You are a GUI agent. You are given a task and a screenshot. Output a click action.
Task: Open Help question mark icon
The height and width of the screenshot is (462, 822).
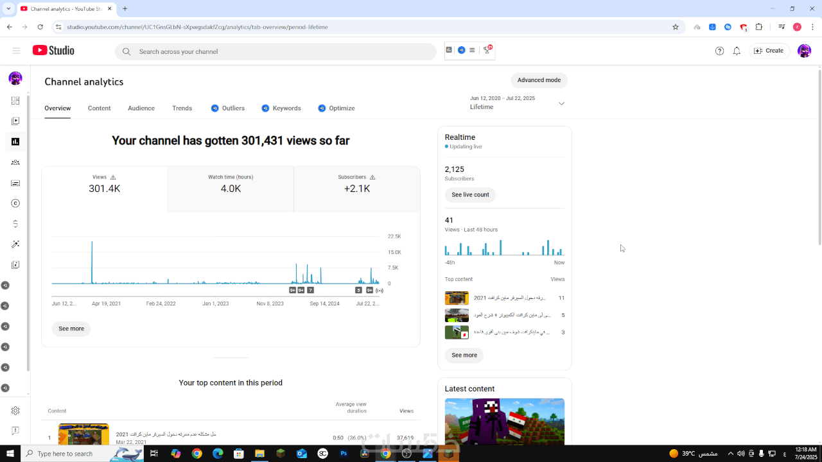pos(719,51)
